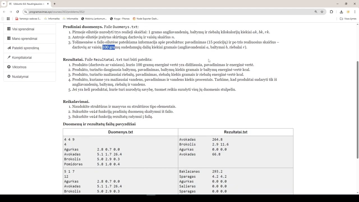Open Knyga - Pitonas bookmark
Viewport: 359px width, 202px height.
pyautogui.click(x=120, y=19)
